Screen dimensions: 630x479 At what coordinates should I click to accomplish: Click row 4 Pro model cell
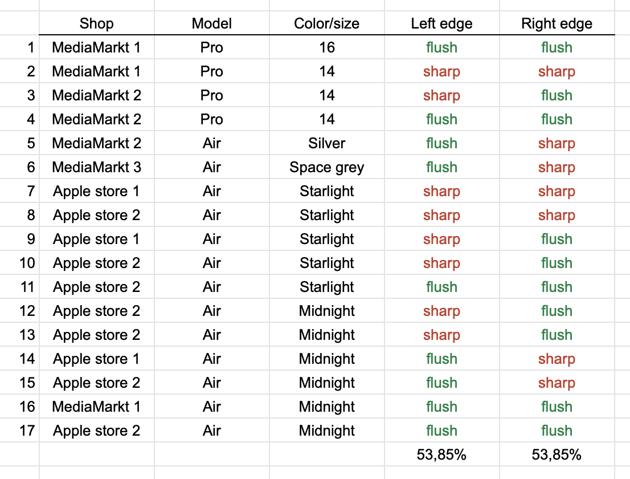coord(211,119)
